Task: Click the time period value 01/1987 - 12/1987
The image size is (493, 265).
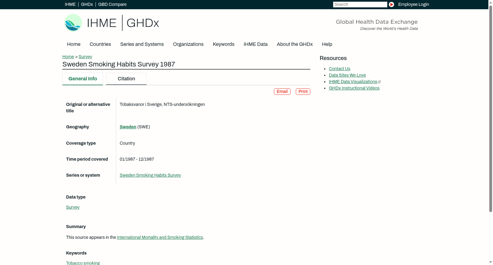Action: click(x=137, y=159)
